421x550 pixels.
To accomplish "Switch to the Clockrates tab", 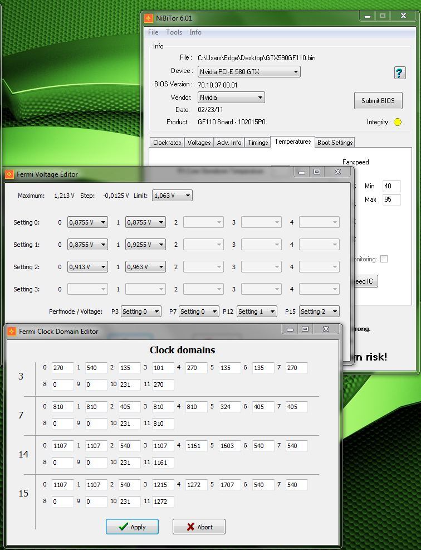I will click(x=167, y=143).
